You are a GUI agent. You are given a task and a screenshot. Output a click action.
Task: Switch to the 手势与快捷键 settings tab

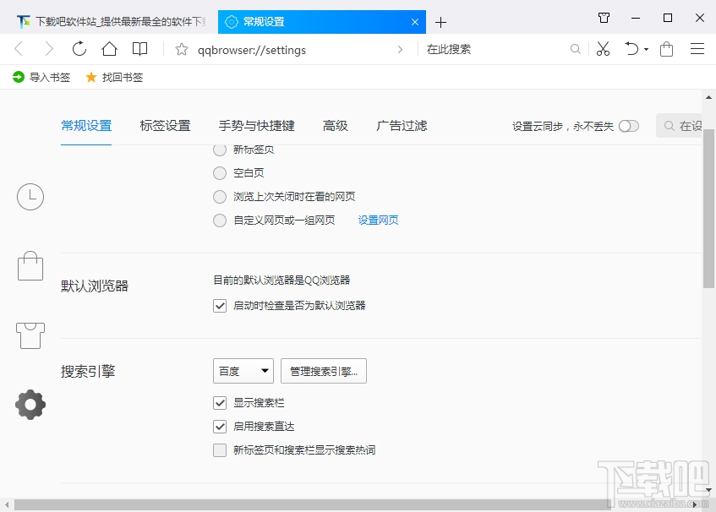tap(257, 125)
